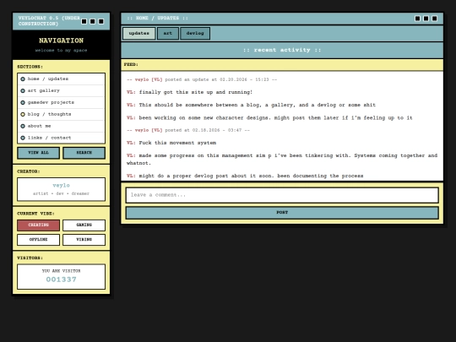Click 'welcome to my space' subtitle
The height and width of the screenshot is (342, 456).
(x=61, y=51)
